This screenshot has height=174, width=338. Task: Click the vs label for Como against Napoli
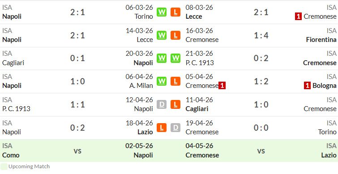77,151
